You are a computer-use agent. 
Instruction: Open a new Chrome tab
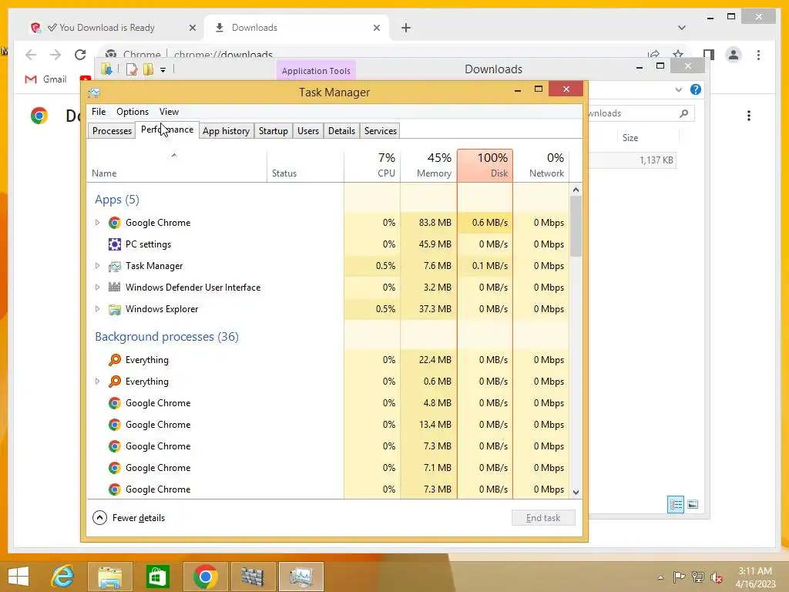pyautogui.click(x=406, y=28)
